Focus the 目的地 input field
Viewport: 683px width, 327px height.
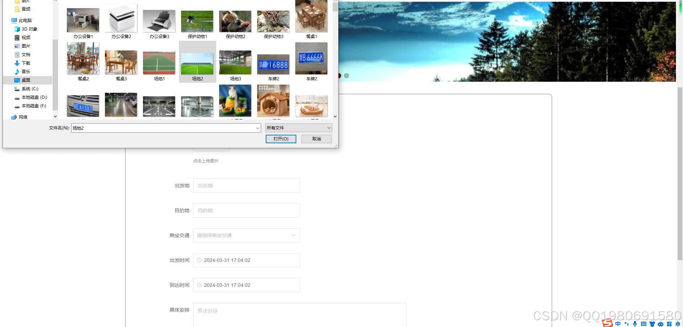tap(246, 210)
